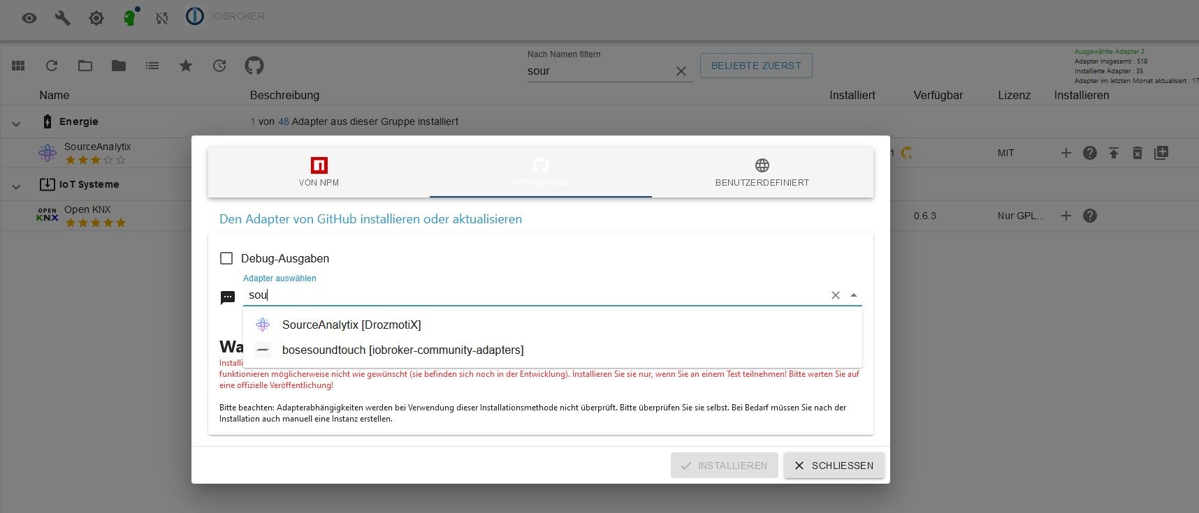Click the Open KNX available version 0.6.3
This screenshot has width=1199, height=513.
pos(925,216)
